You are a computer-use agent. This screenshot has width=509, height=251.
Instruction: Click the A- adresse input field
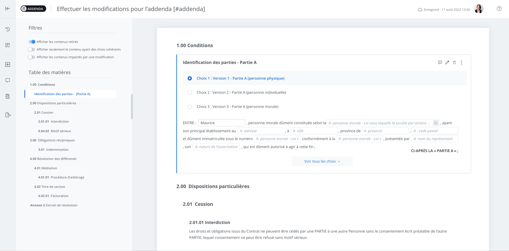point(261,131)
